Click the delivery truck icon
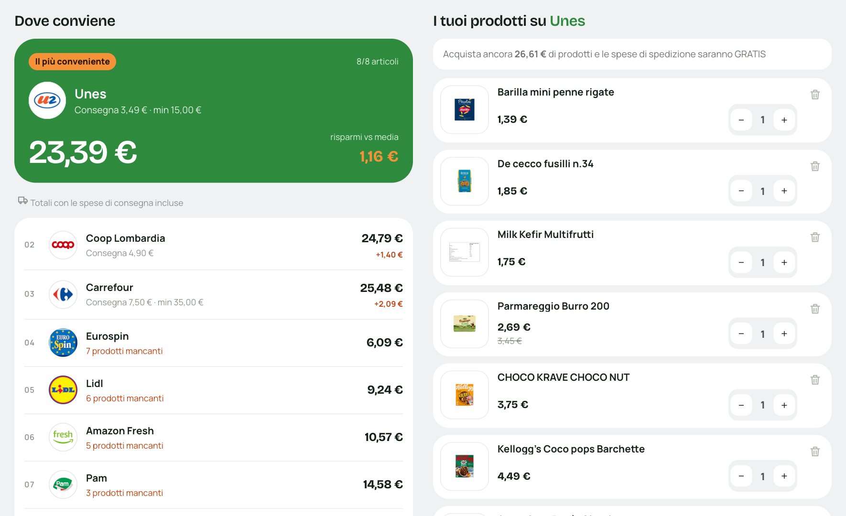This screenshot has height=516, width=846. 22,200
